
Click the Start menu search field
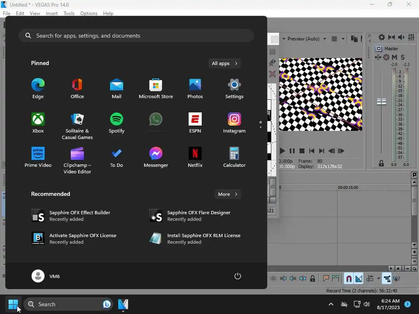(136, 36)
